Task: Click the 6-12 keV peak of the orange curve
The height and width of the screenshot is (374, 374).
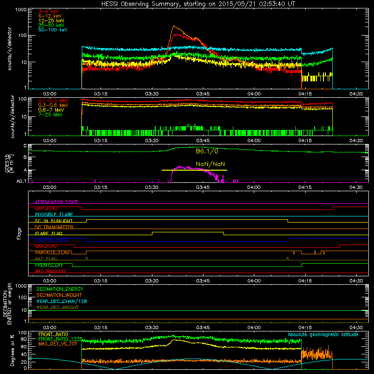Action: point(173,26)
